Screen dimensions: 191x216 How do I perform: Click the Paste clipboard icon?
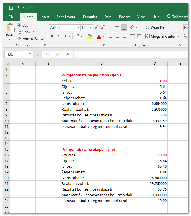[x=10, y=28]
